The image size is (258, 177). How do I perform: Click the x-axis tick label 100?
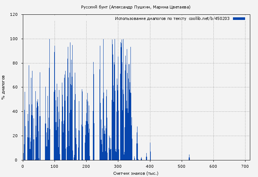[55, 166]
